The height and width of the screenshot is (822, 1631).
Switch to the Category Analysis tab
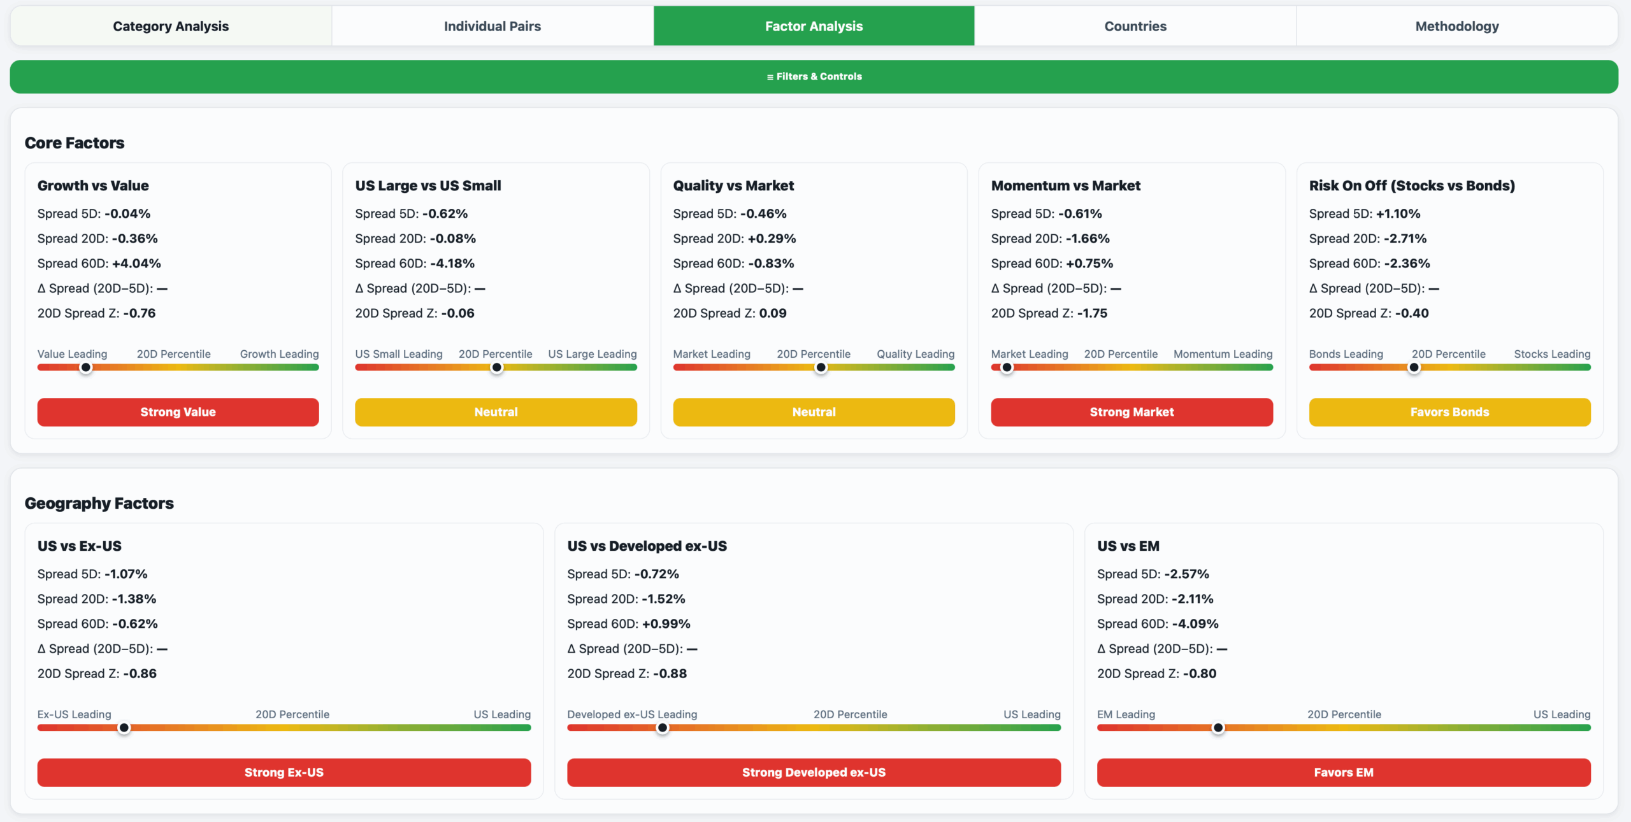(x=171, y=26)
